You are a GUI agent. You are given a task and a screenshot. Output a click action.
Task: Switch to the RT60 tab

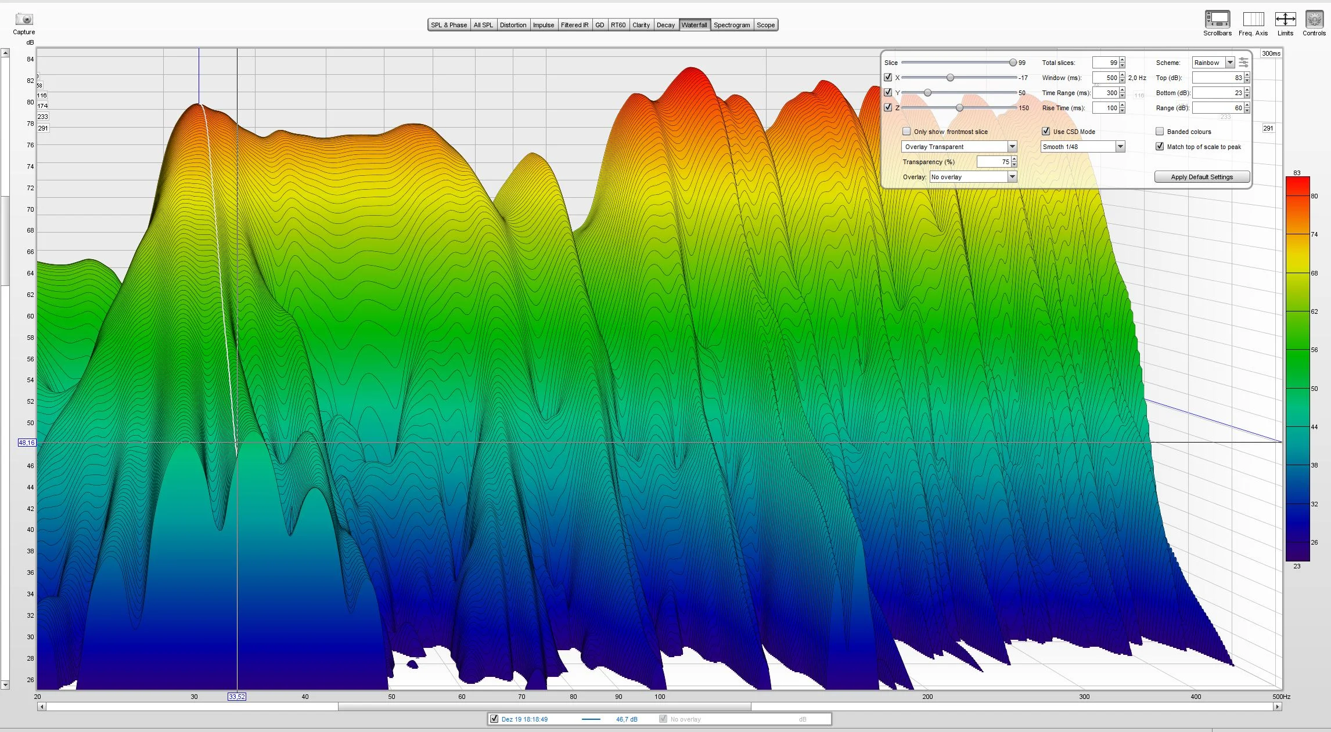coord(618,25)
